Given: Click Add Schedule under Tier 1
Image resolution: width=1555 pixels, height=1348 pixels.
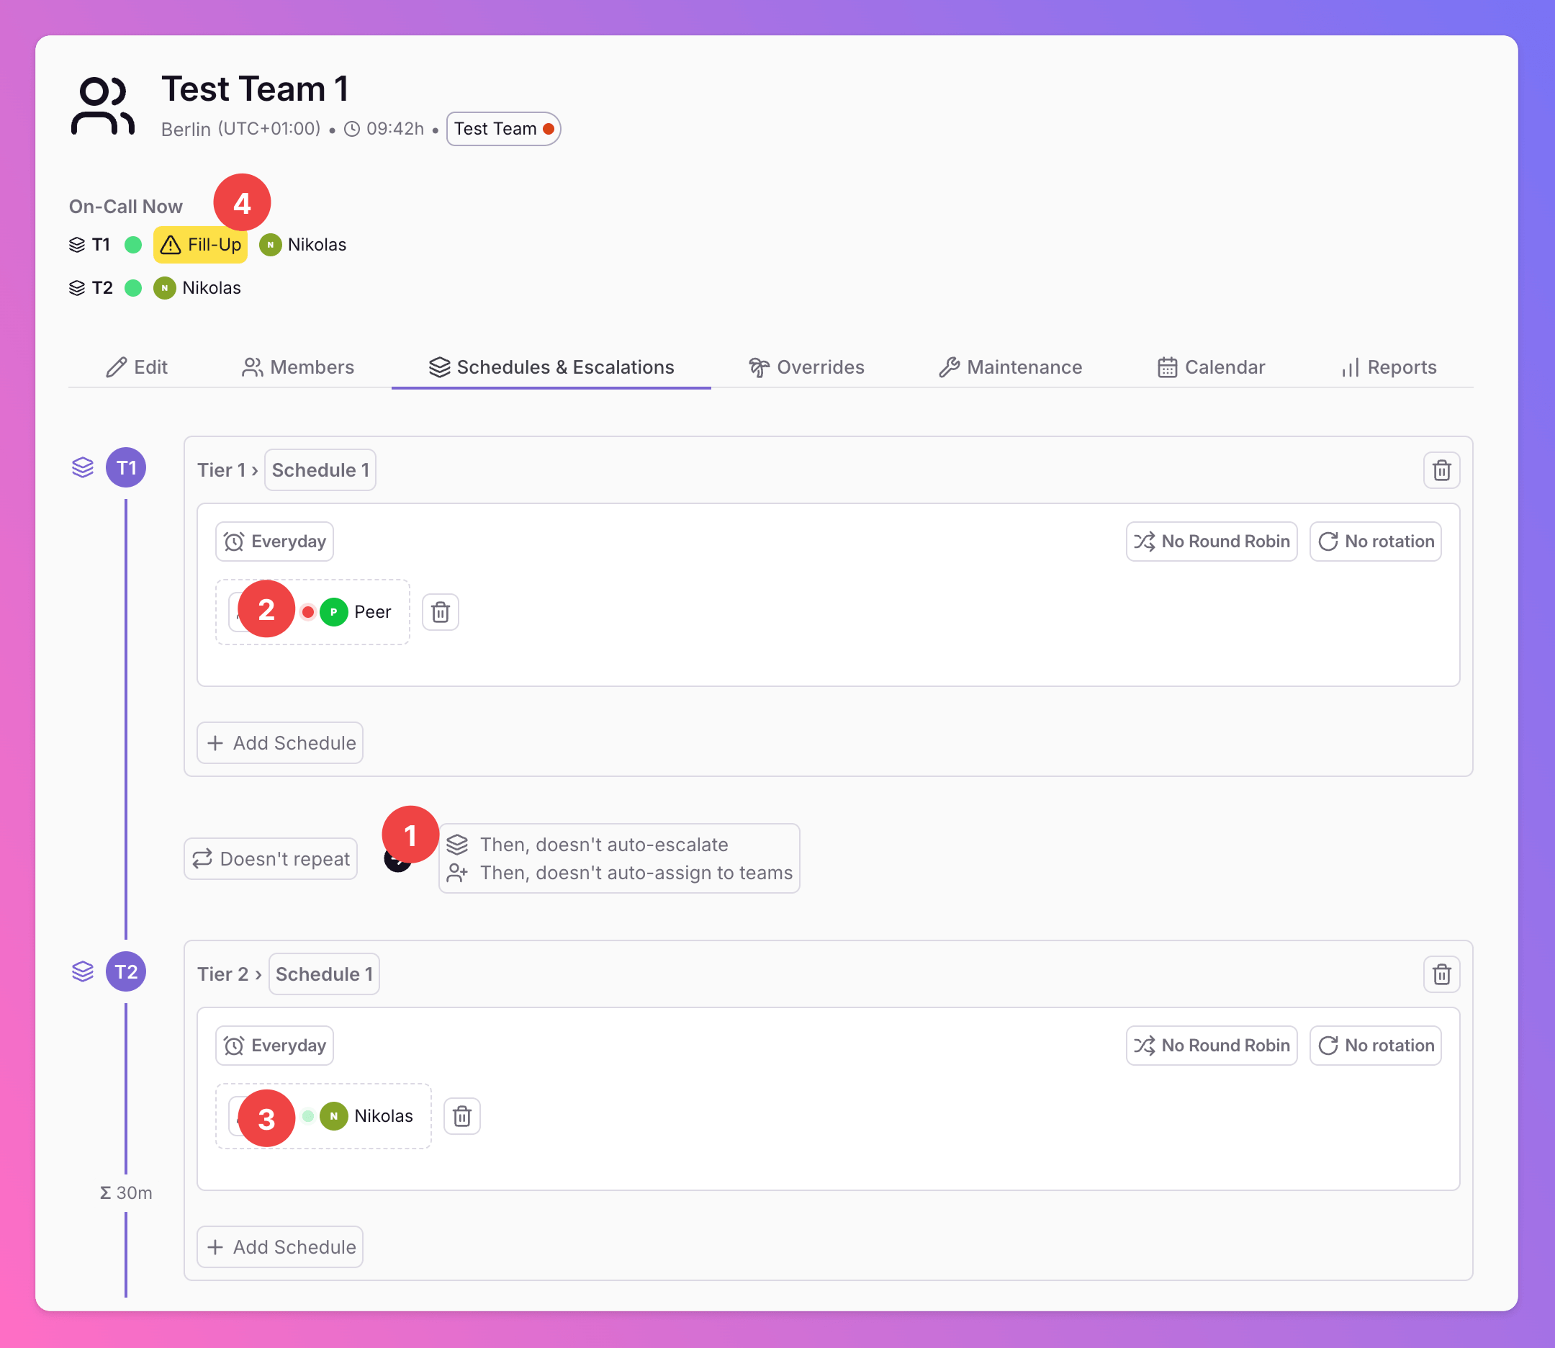Looking at the screenshot, I should [280, 743].
